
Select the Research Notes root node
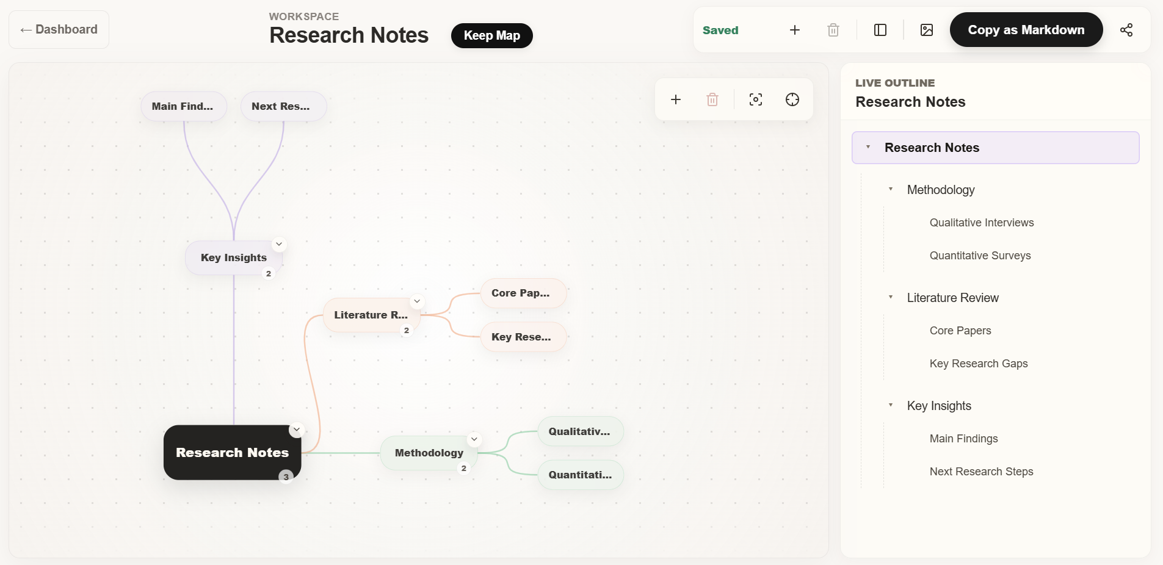click(x=232, y=452)
